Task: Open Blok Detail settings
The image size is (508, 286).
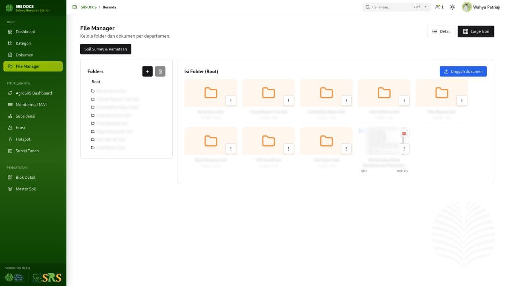Action: pos(33,177)
